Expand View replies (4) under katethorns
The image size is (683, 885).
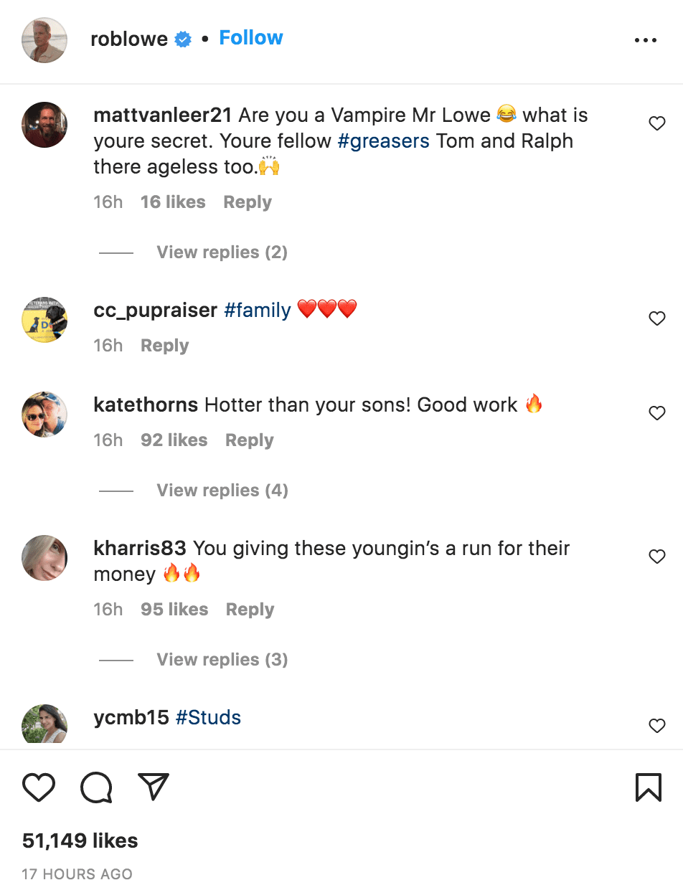point(222,491)
